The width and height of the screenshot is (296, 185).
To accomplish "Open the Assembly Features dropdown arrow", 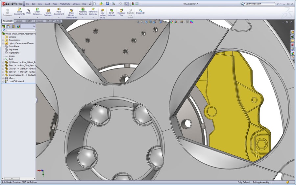I will point(83,17).
